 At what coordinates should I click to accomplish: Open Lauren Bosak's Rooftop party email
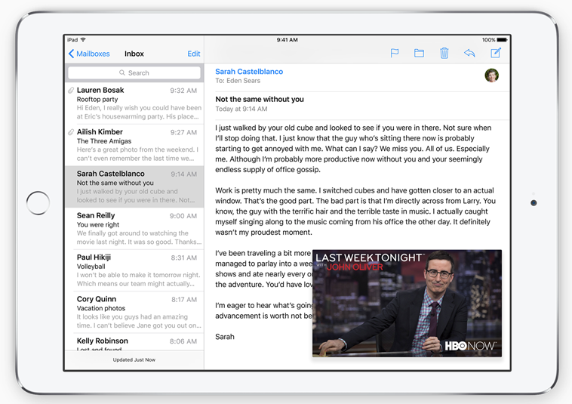[136, 103]
